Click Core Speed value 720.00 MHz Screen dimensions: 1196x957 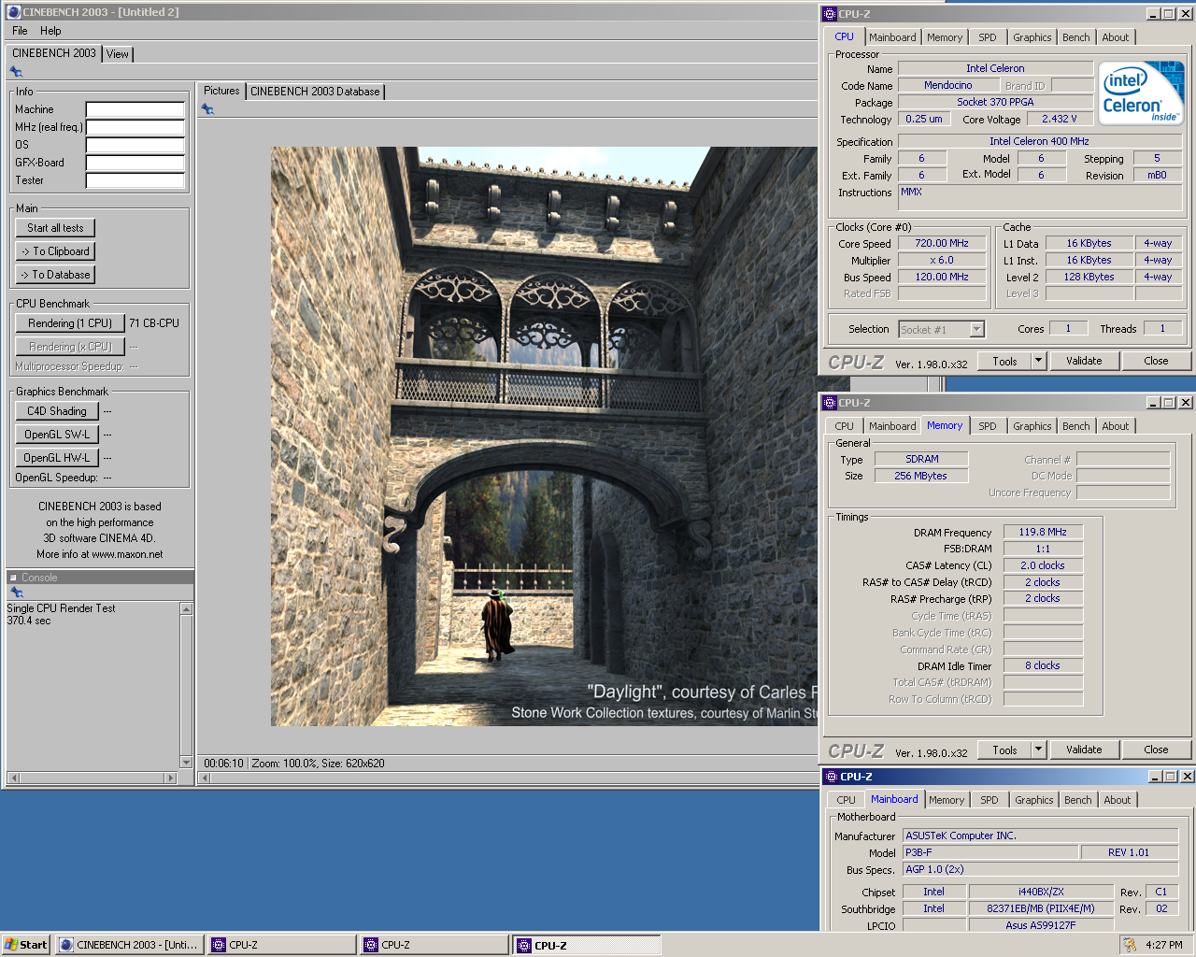click(942, 243)
